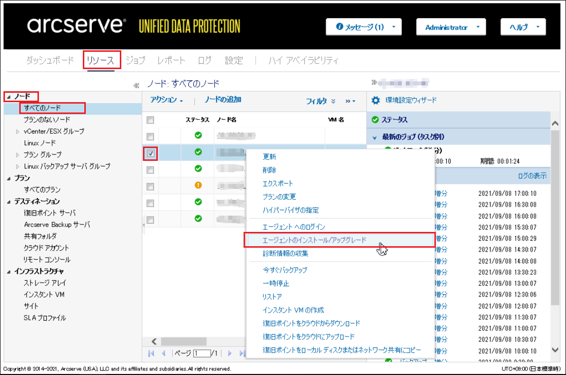Click 環境設定ウィザード link text
The width and height of the screenshot is (566, 375).
click(x=411, y=100)
